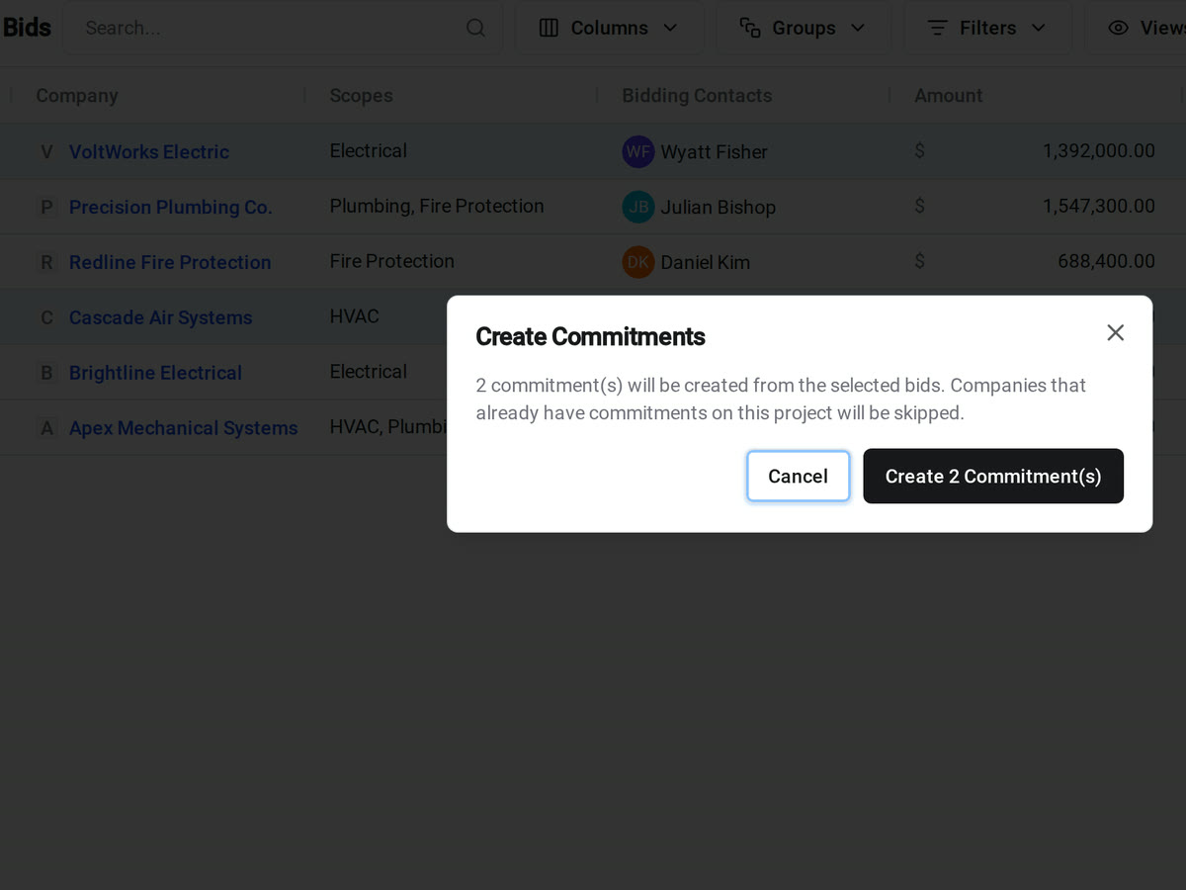Click Plumbing, Fire Protection scope cell

(x=437, y=206)
